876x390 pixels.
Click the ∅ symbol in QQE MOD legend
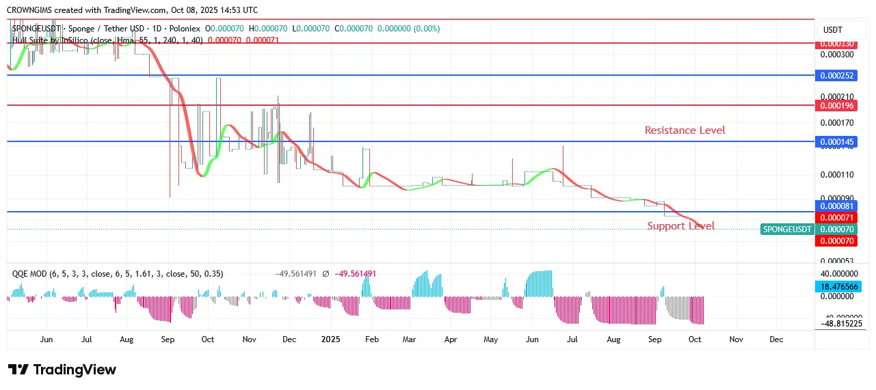(326, 274)
